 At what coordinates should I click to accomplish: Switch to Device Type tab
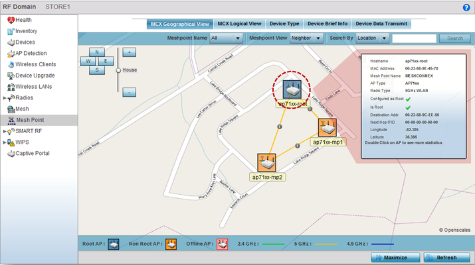click(x=284, y=24)
